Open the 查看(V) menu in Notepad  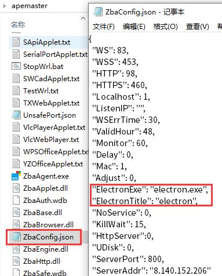198,27
